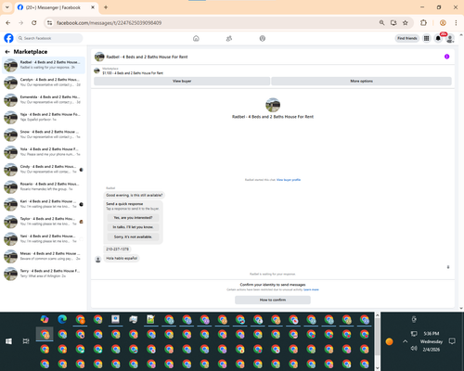Screen dimensions: 464x371
Task: Open the Taylor conversation
Action: click(x=44, y=221)
